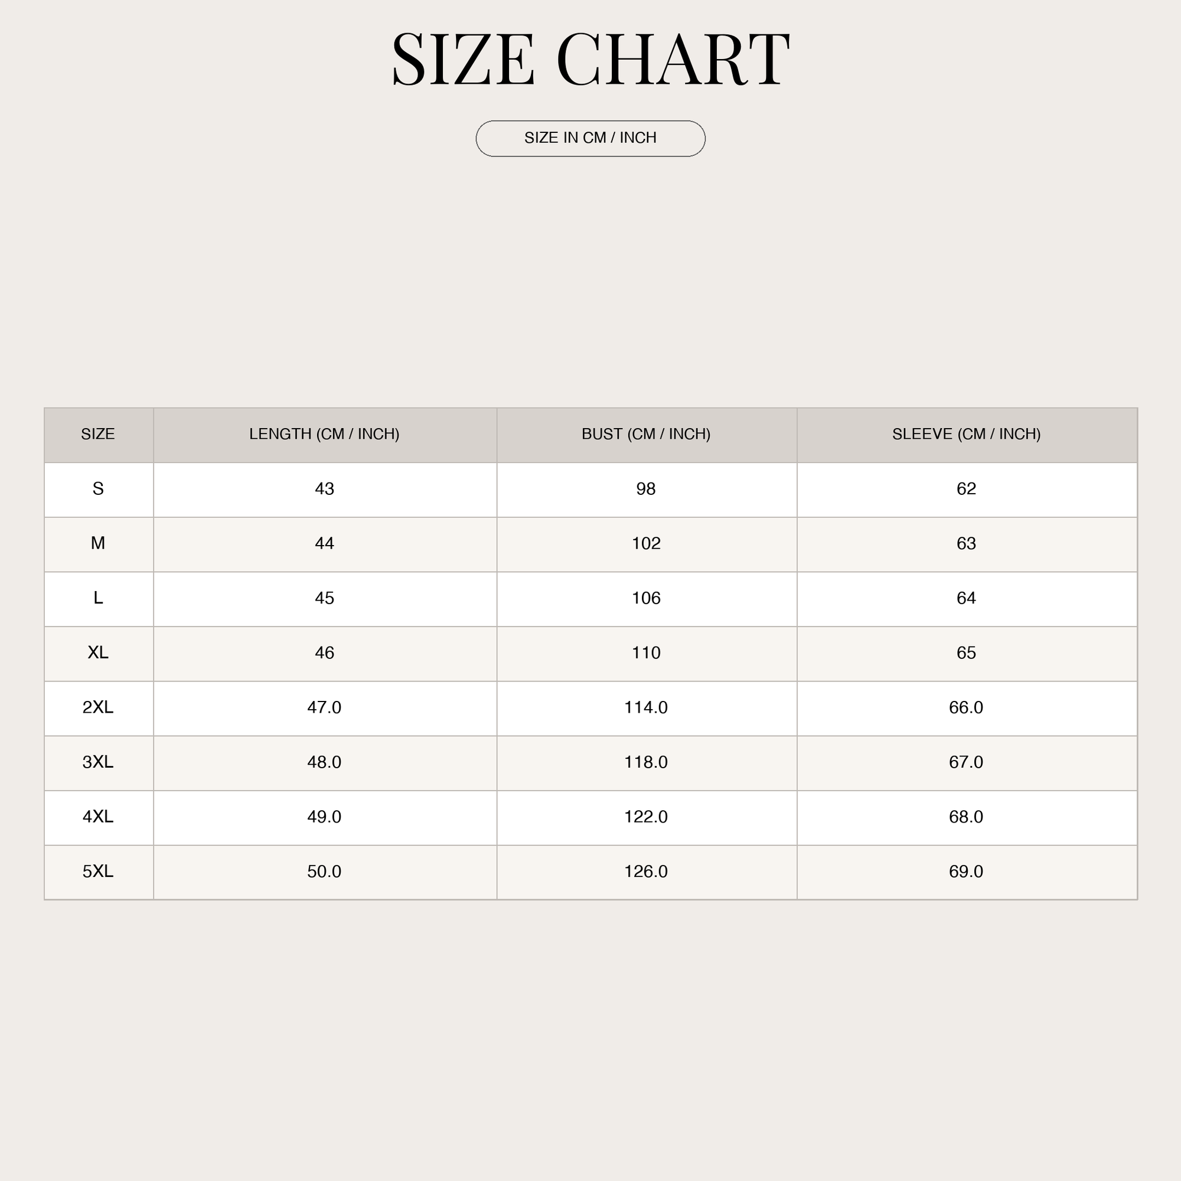1181x1181 pixels.
Task: Click the 3XL size row label
Action: click(x=99, y=762)
